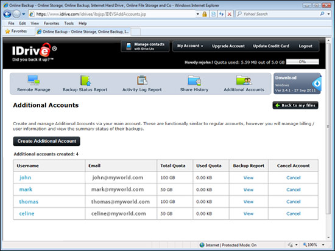Open the zoom level dropdown arrow
Image resolution: width=335 pixels, height=251 pixels.
(323, 245)
